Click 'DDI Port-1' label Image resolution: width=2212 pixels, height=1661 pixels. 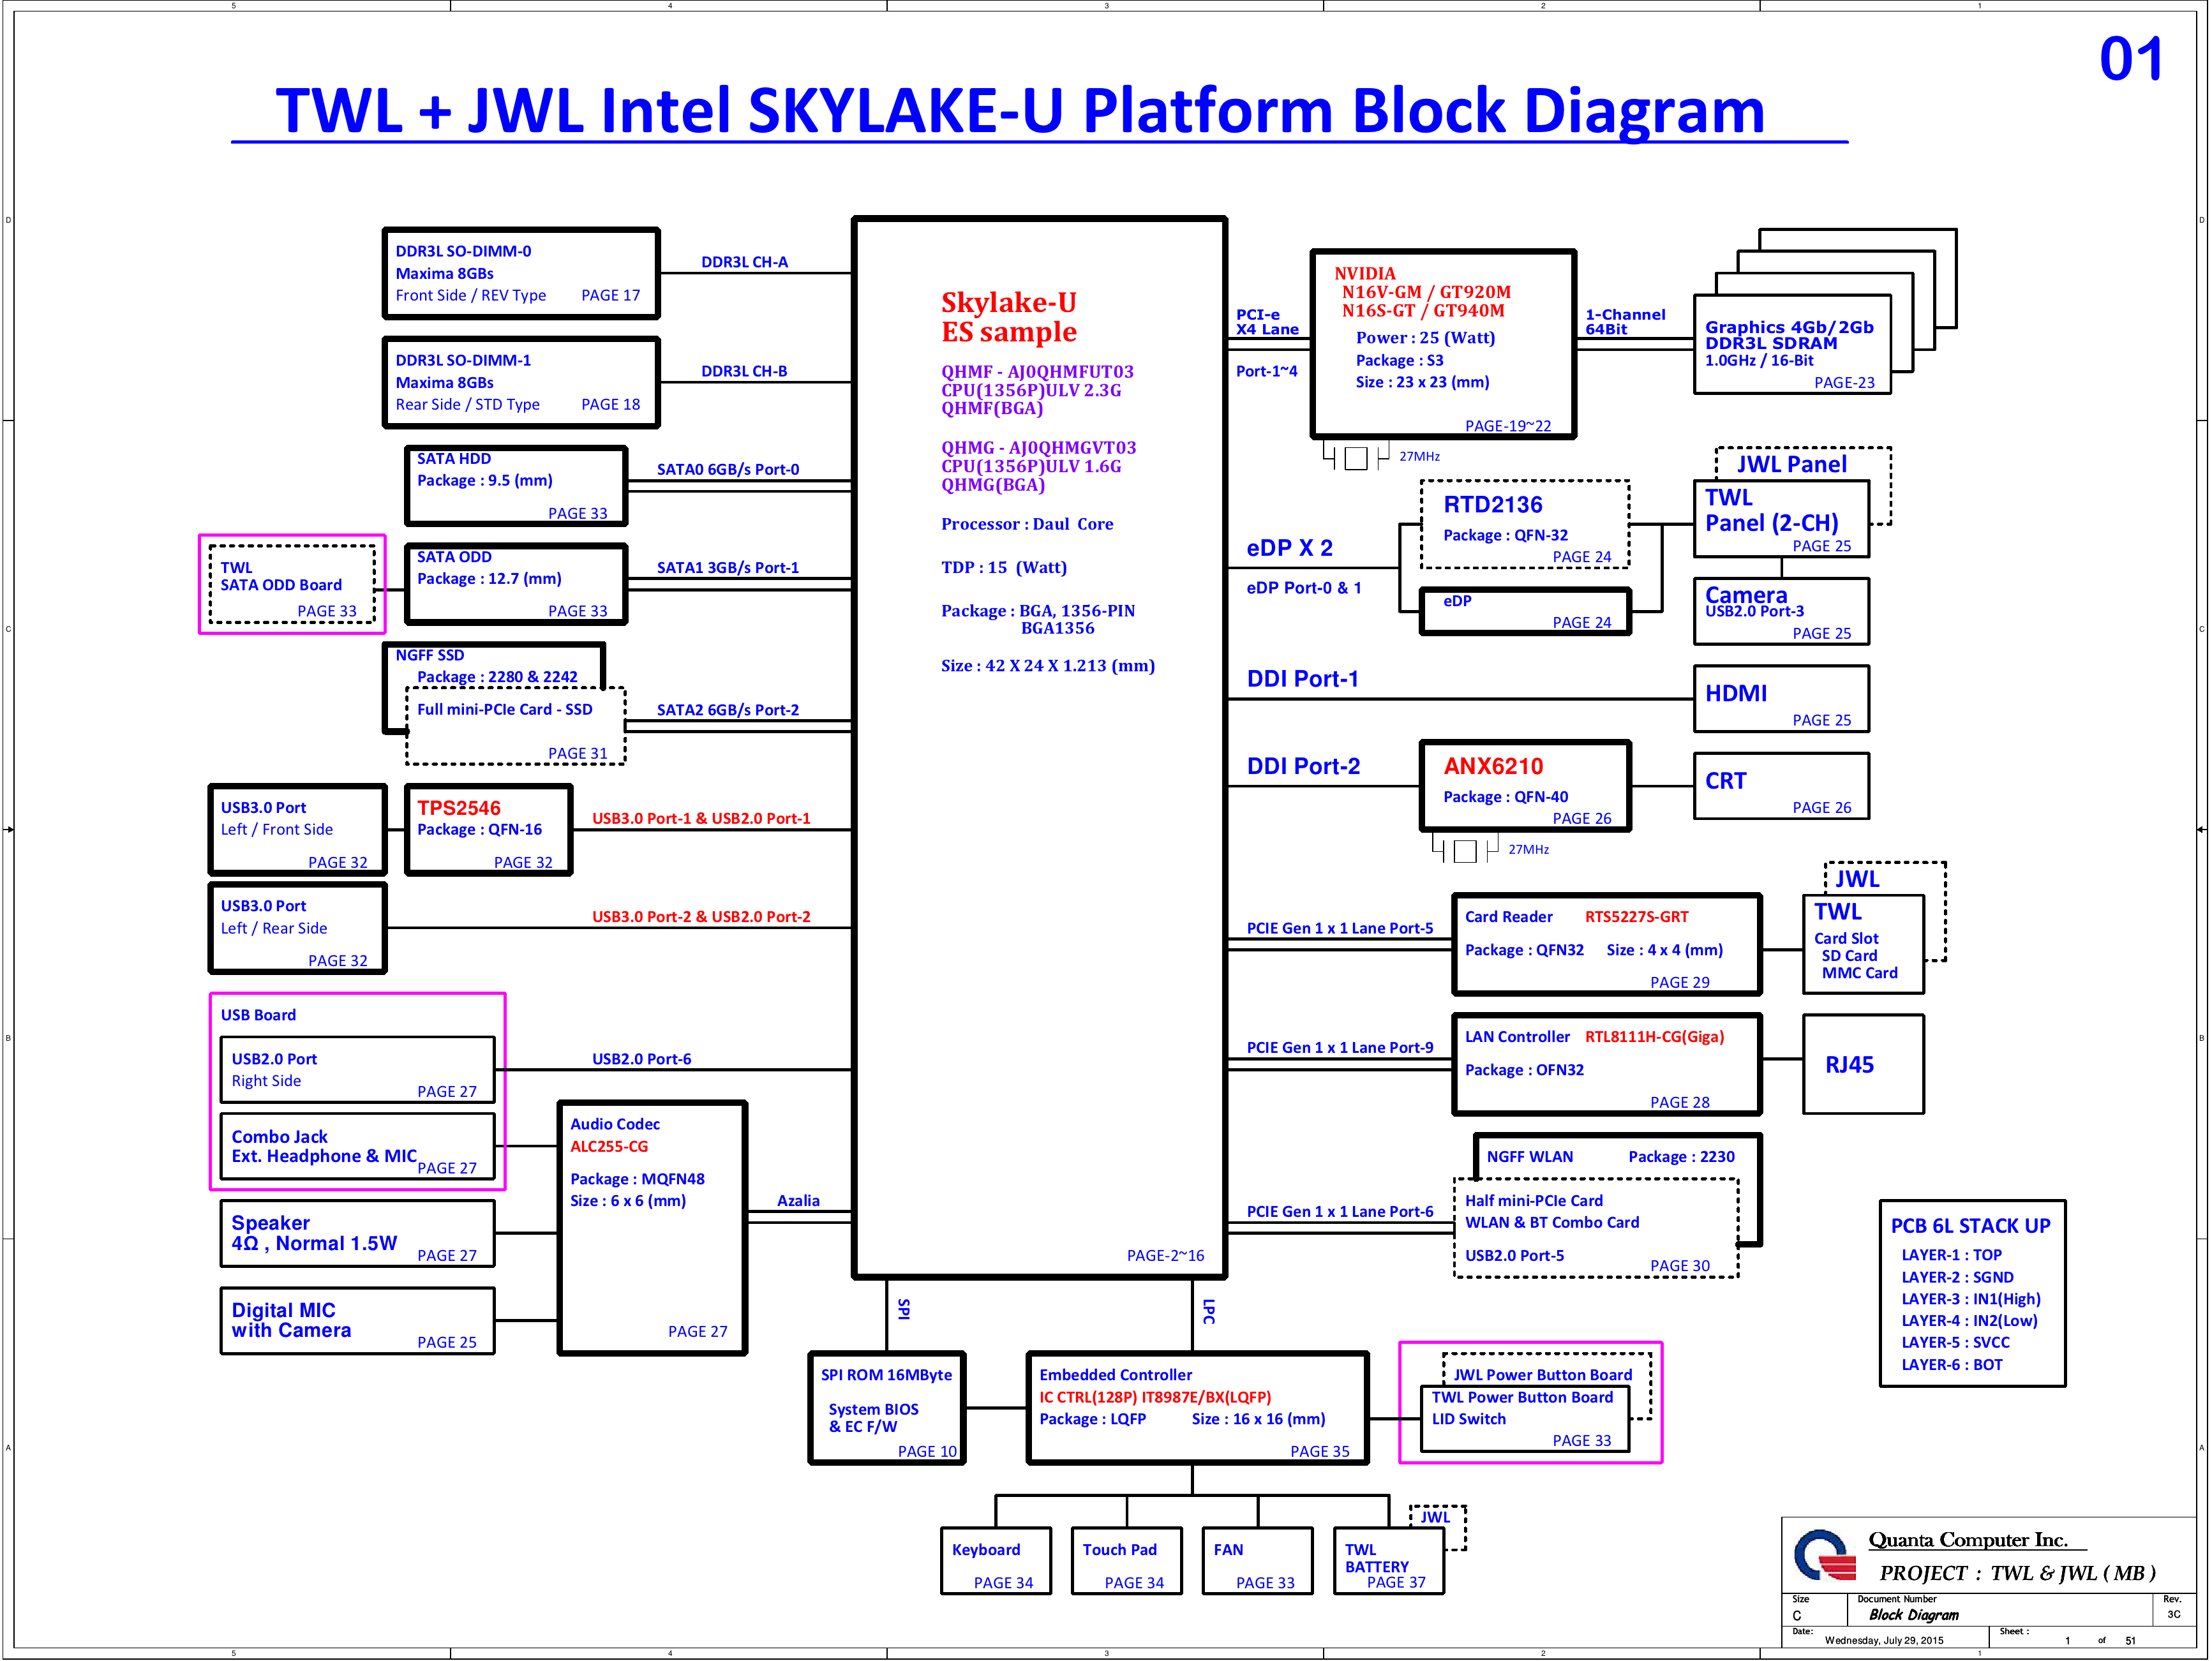click(x=1302, y=679)
